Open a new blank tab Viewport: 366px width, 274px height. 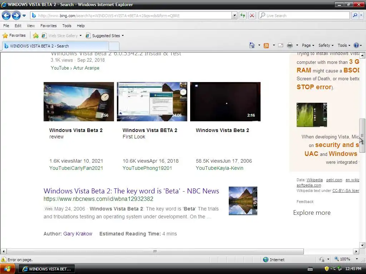pos(114,46)
